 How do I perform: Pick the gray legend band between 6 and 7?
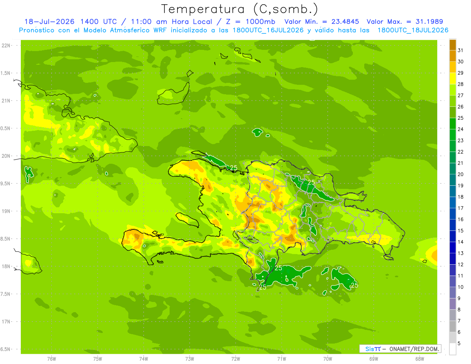453,326
